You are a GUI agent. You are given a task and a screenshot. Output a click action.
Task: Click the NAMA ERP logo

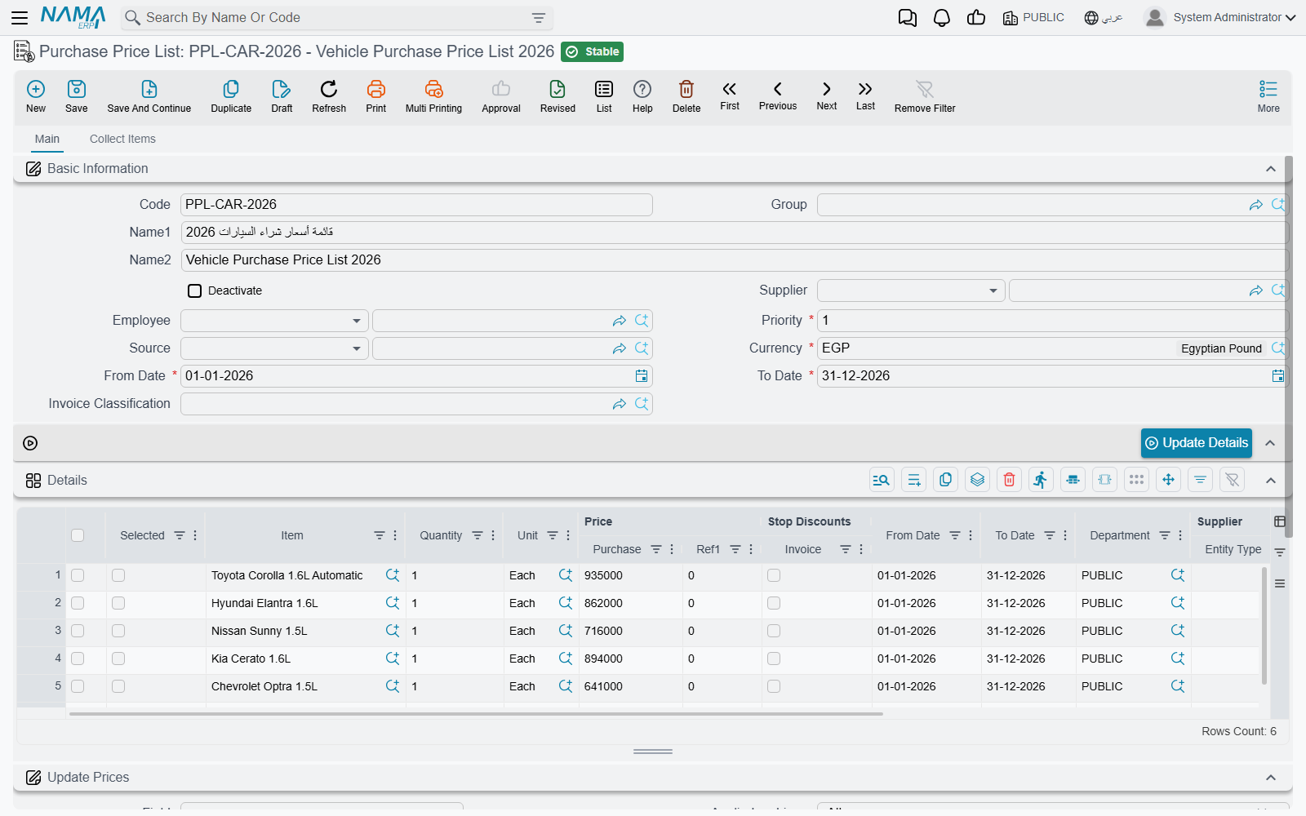(73, 17)
